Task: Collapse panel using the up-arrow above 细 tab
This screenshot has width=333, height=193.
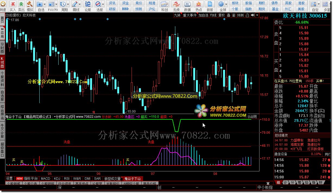Action: tap(268, 184)
